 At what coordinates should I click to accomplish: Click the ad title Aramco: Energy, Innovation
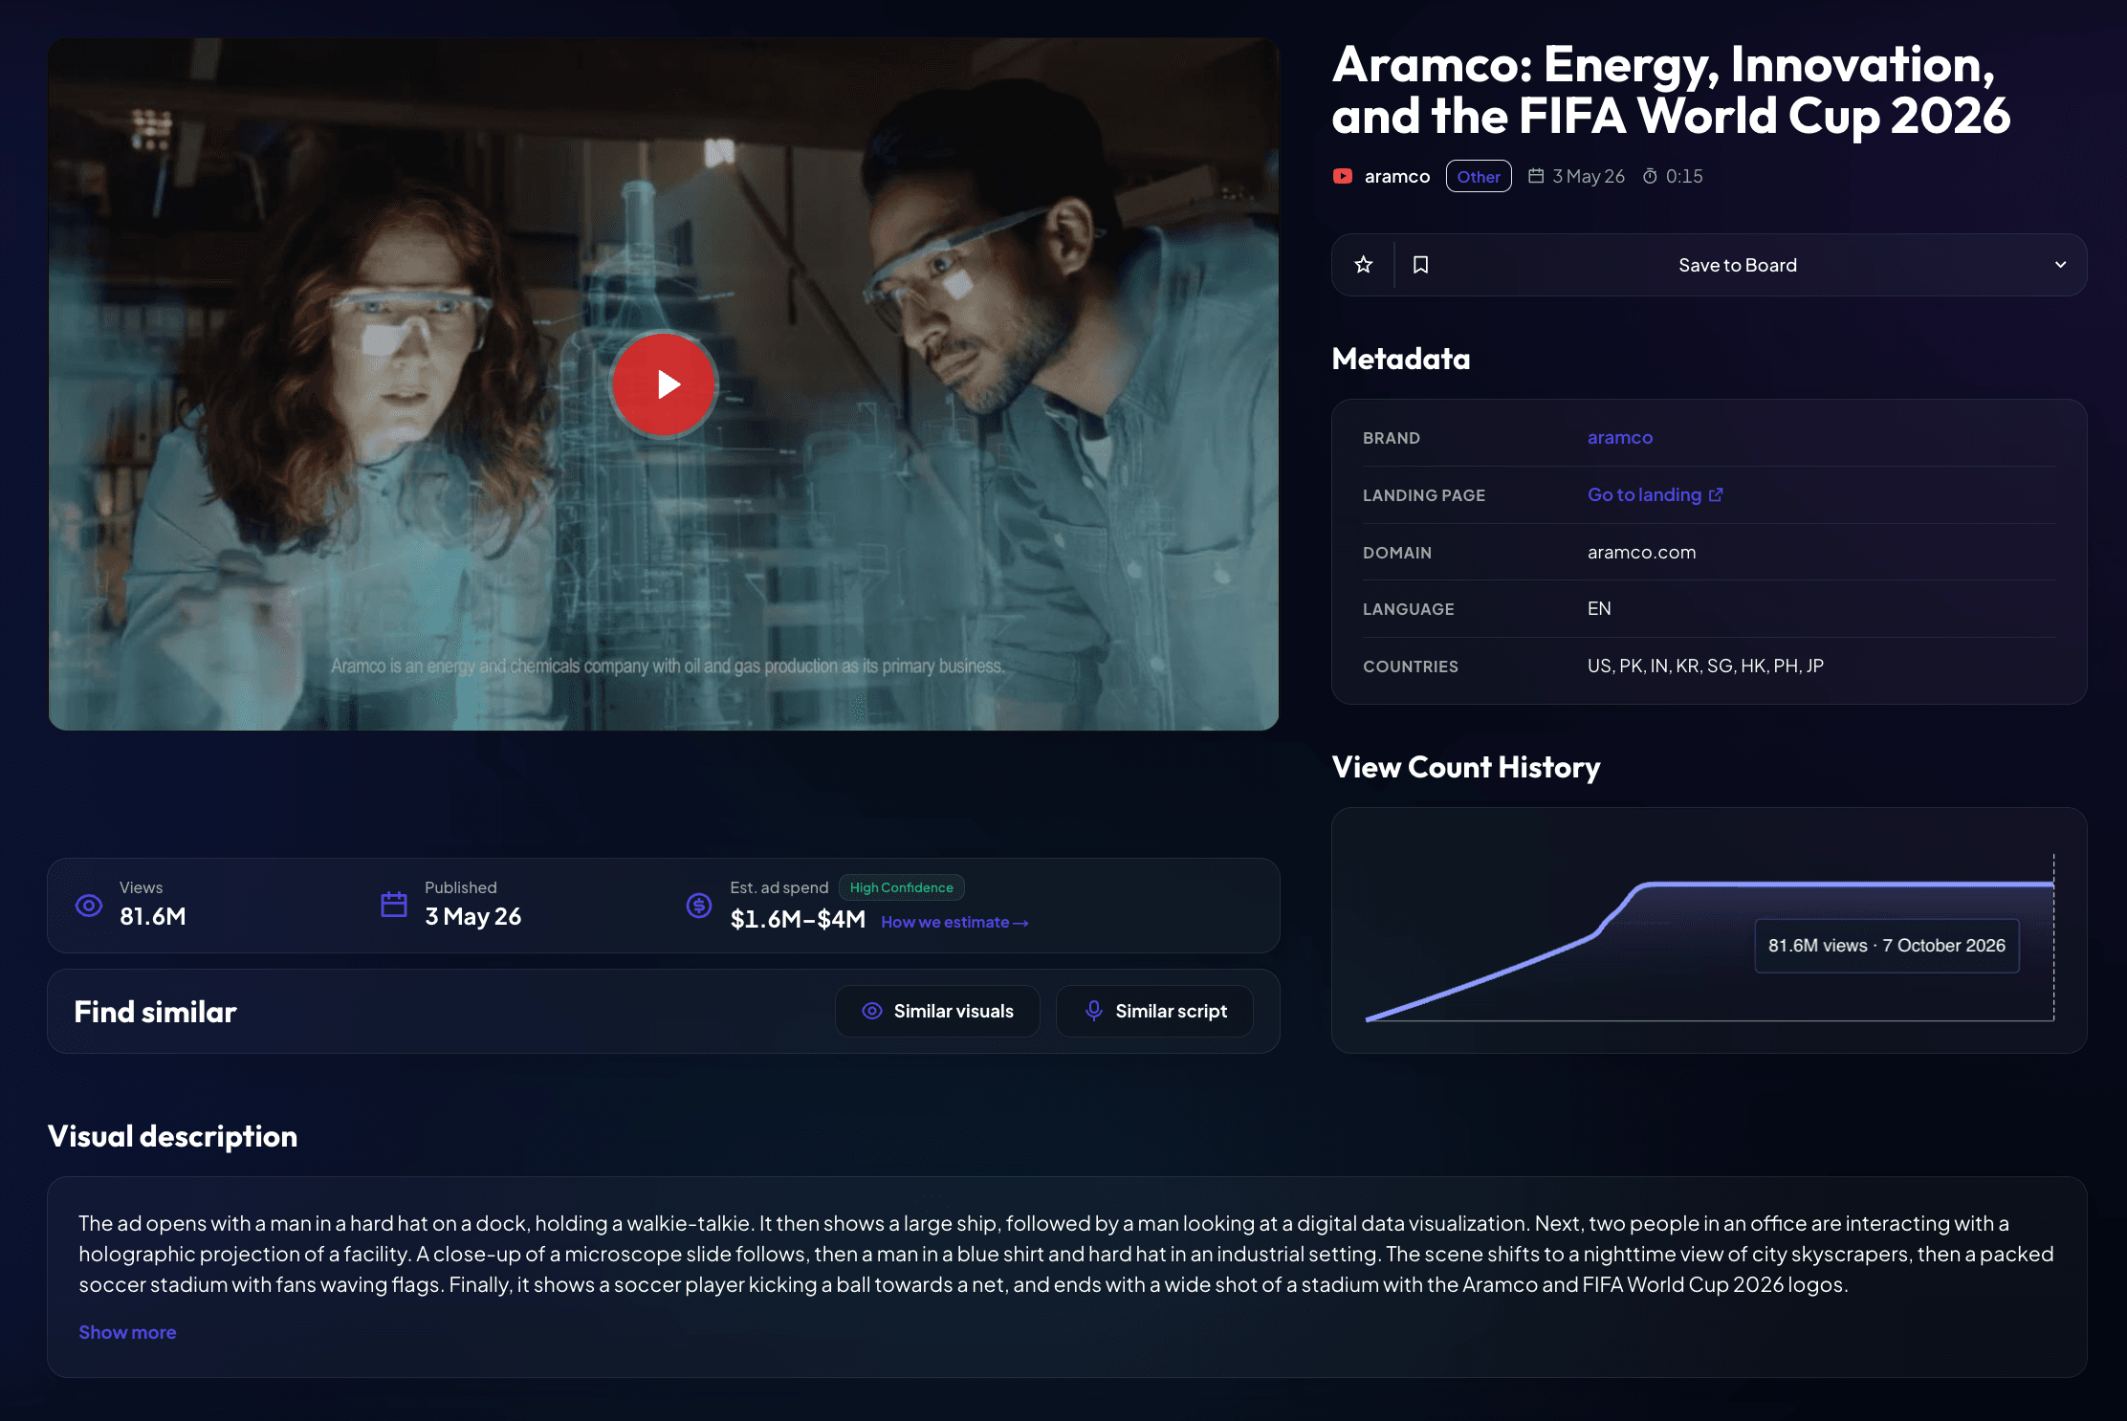tap(1671, 90)
